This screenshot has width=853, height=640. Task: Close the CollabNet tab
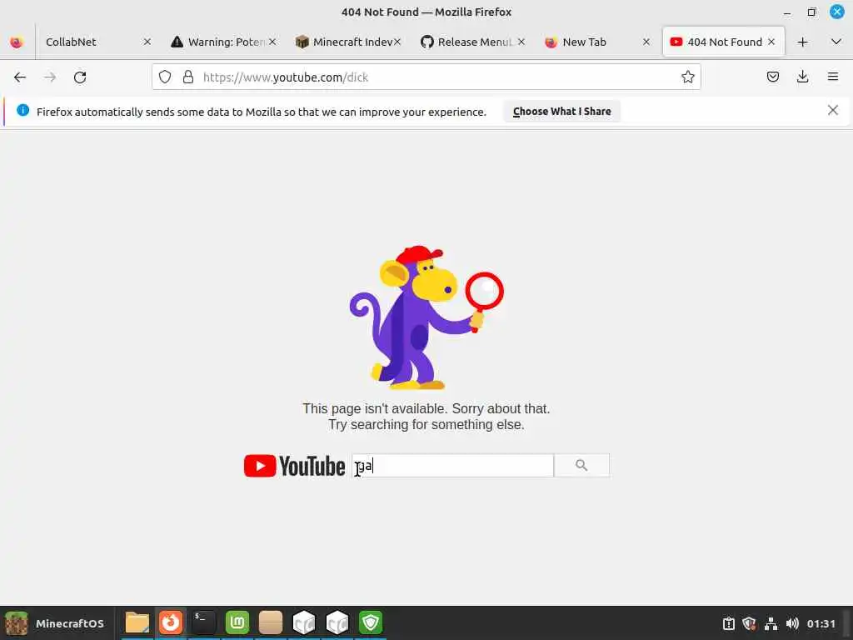point(147,42)
